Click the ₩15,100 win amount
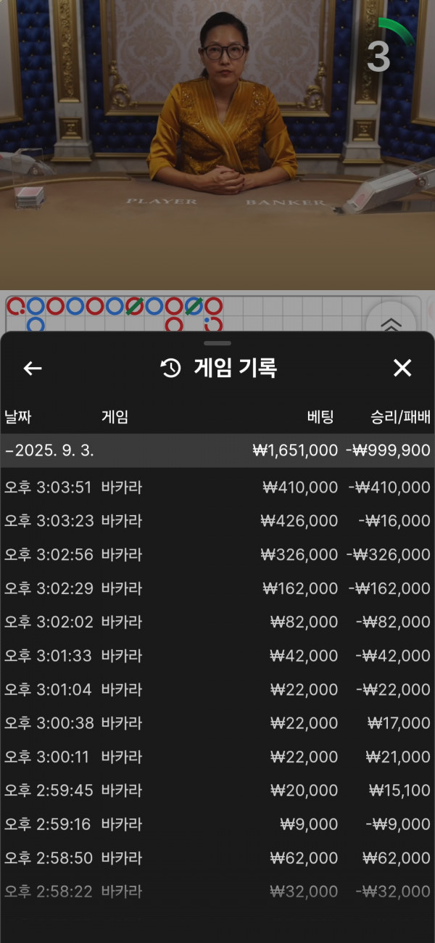Image resolution: width=435 pixels, height=943 pixels. click(x=399, y=791)
